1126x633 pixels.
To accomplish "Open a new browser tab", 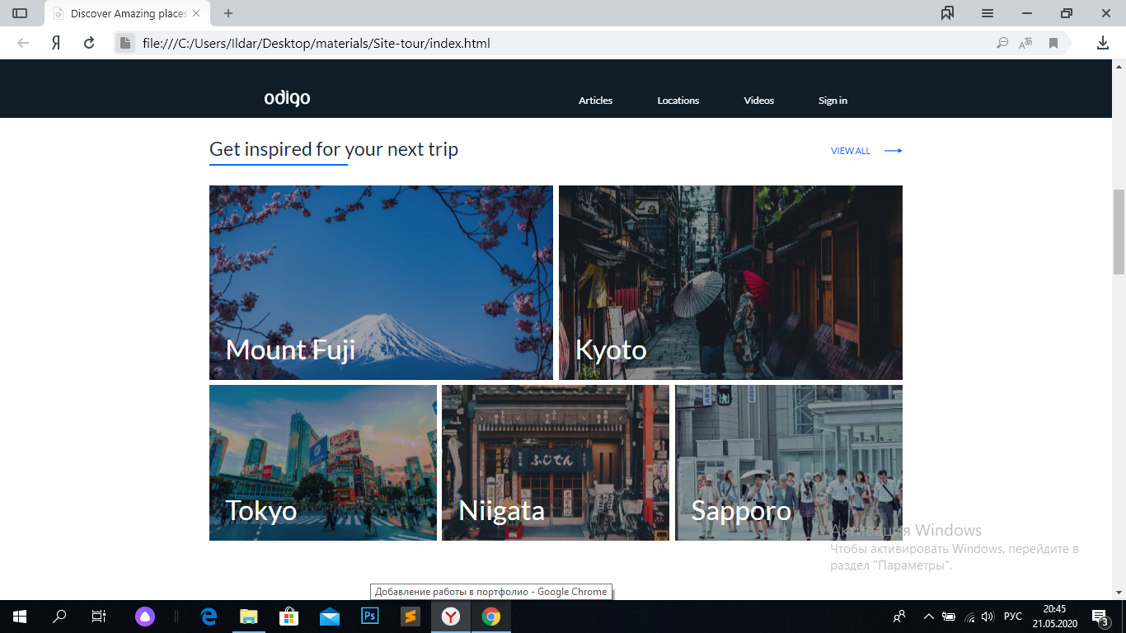I will (x=228, y=13).
